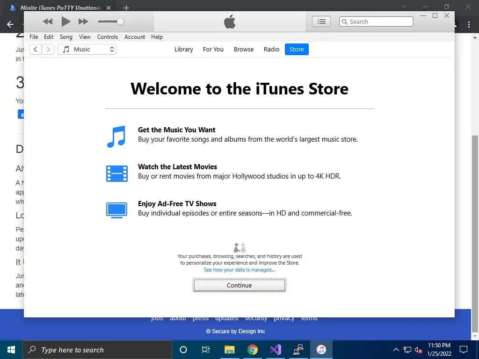Switch to the Radio tab
This screenshot has height=359, width=479.
tap(272, 50)
